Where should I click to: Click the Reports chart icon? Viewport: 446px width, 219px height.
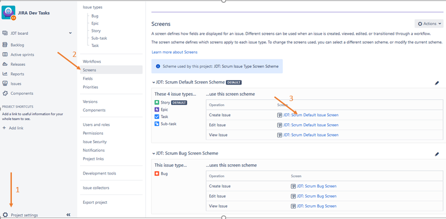(x=5, y=74)
